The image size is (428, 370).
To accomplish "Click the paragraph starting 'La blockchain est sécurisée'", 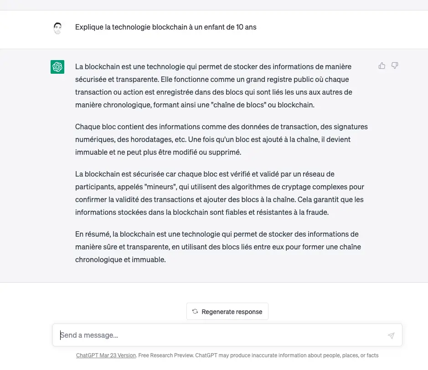I will (x=220, y=193).
